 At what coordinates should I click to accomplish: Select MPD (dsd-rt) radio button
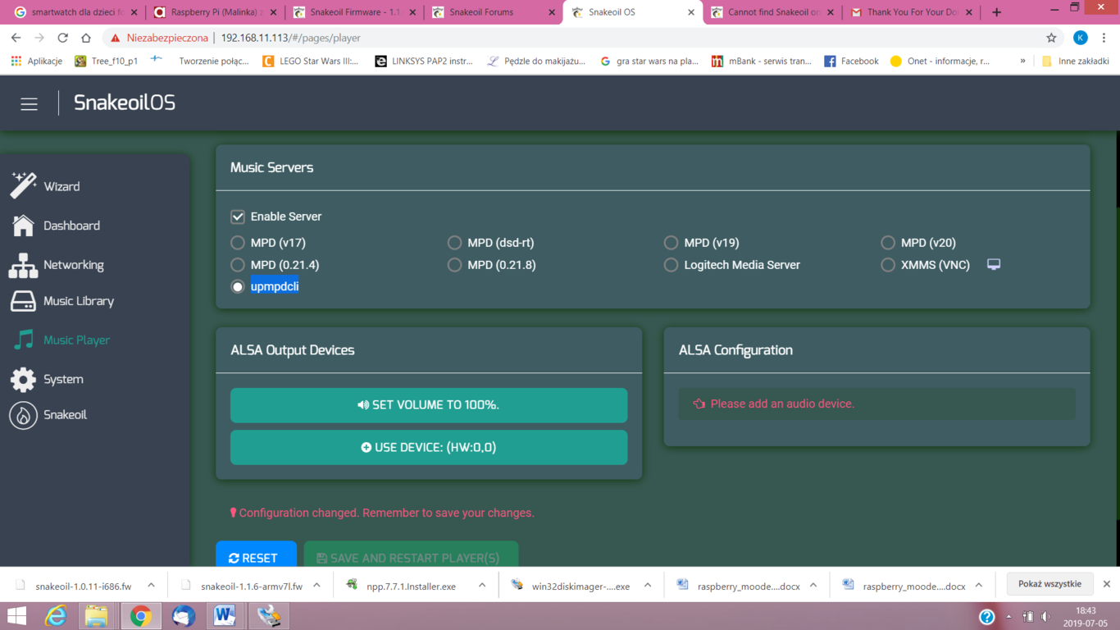(x=454, y=243)
